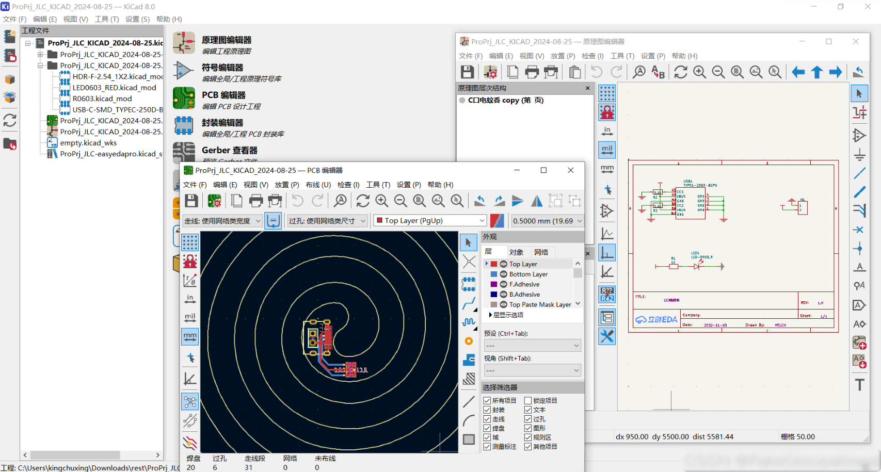The height and width of the screenshot is (472, 881).
Task: Select the Add Vias tool in PCB editor
Action: point(469,341)
